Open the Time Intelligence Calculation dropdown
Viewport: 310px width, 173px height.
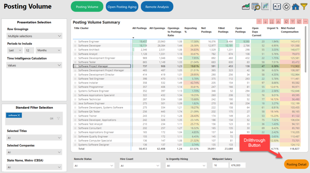35,65
